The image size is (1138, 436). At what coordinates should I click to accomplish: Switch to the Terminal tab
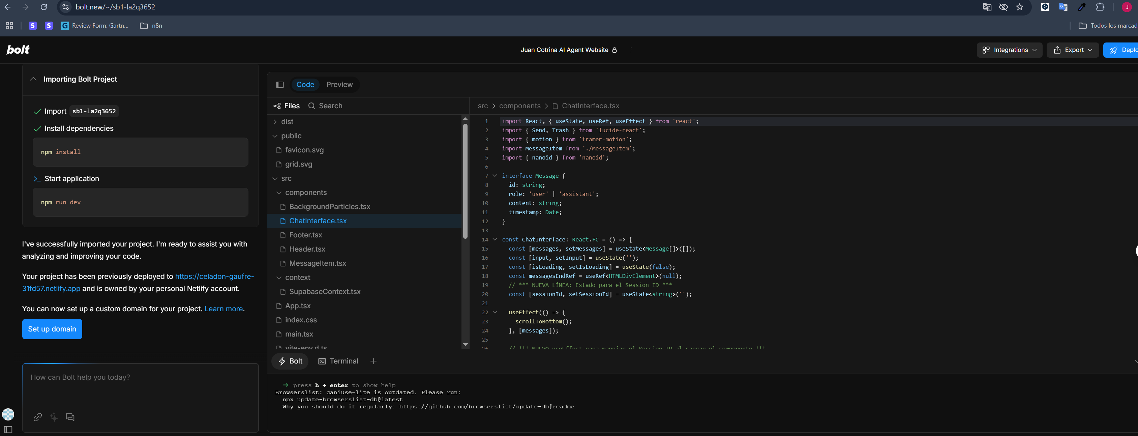(x=338, y=361)
